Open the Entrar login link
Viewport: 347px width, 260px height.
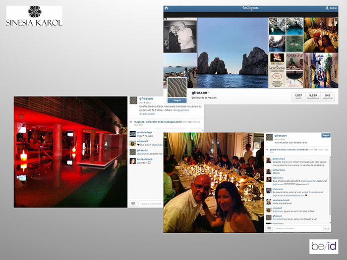point(333,8)
